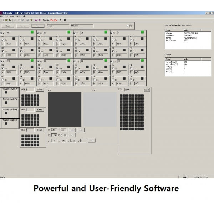Click the red Ex toolbar icon
Image resolution: width=214 pixels, height=214 pixels.
(56, 20)
